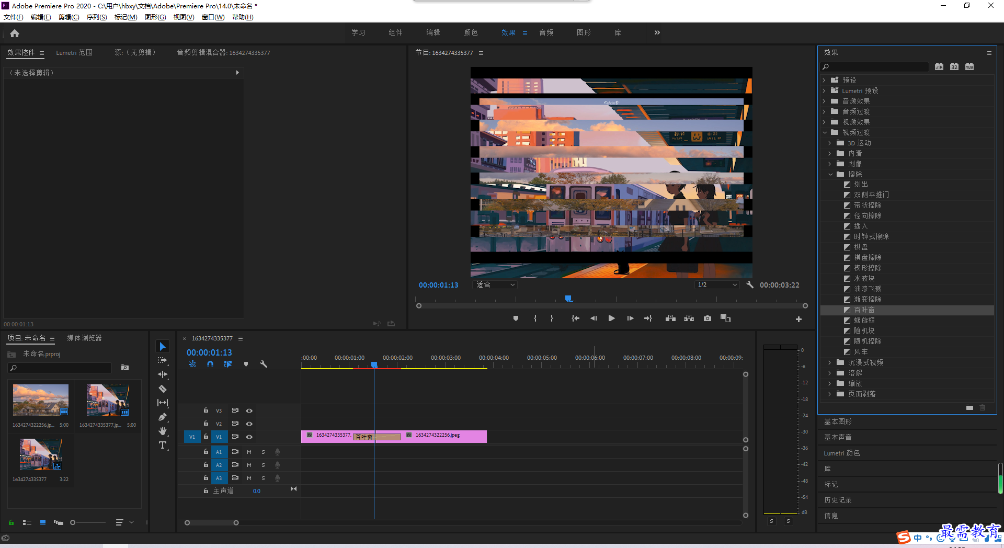
Task: Open the 历史记录 panel
Action: (838, 500)
